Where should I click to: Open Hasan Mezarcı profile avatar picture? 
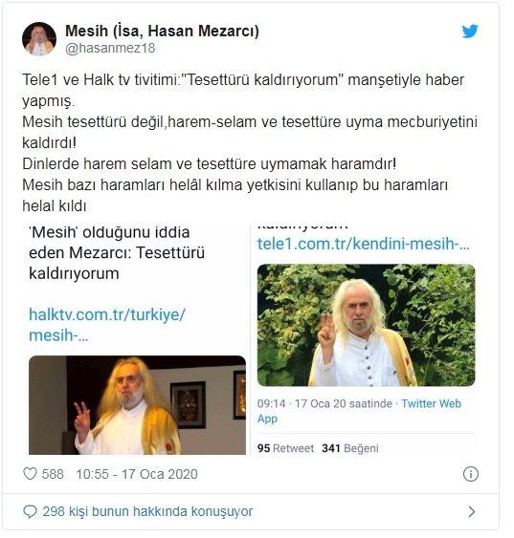tap(39, 39)
